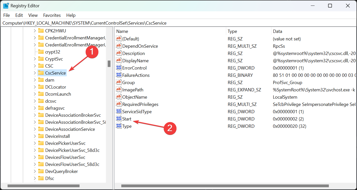Select the CryptSvc folder icon

coord(41,59)
